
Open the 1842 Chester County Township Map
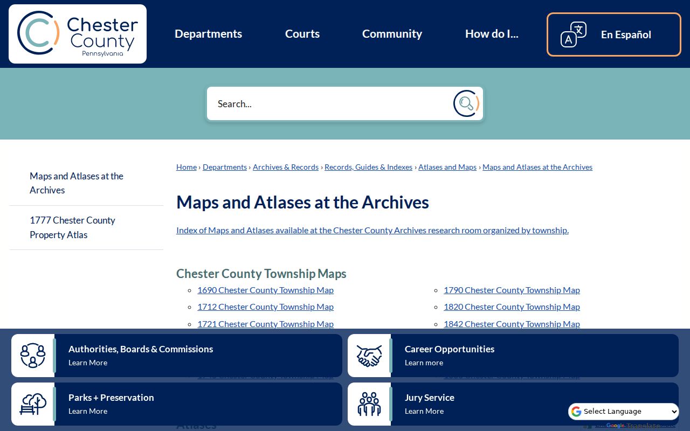[x=512, y=324]
